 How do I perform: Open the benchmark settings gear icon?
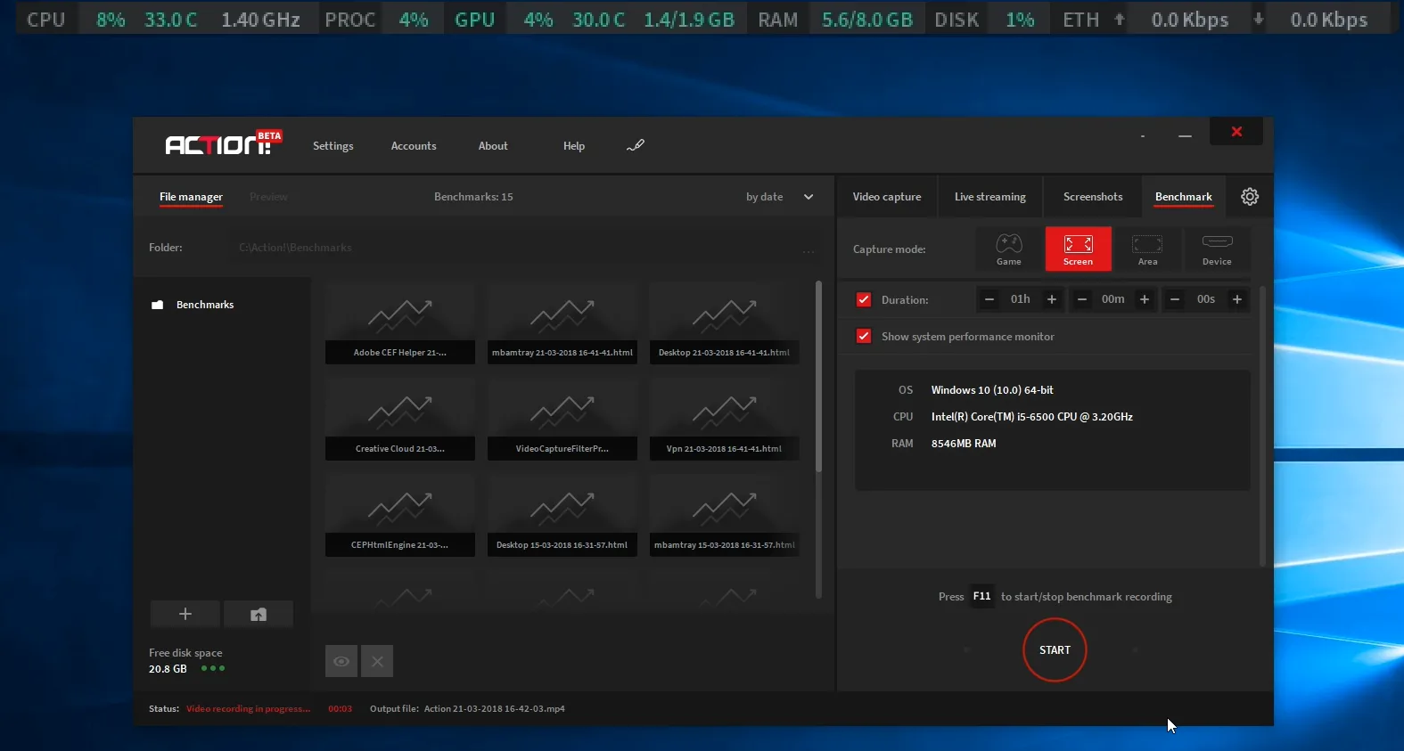click(1250, 197)
